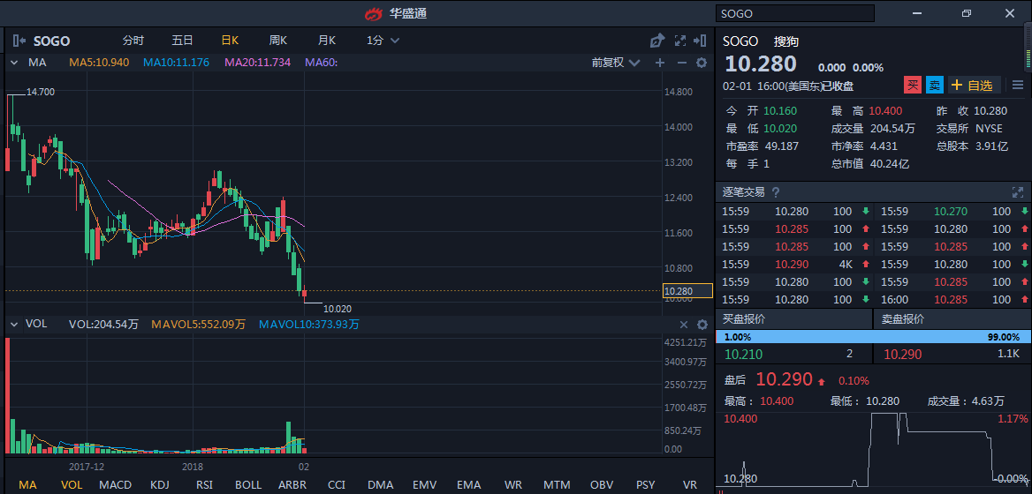
Task: Close the VOL indicator panel
Action: coord(684,325)
